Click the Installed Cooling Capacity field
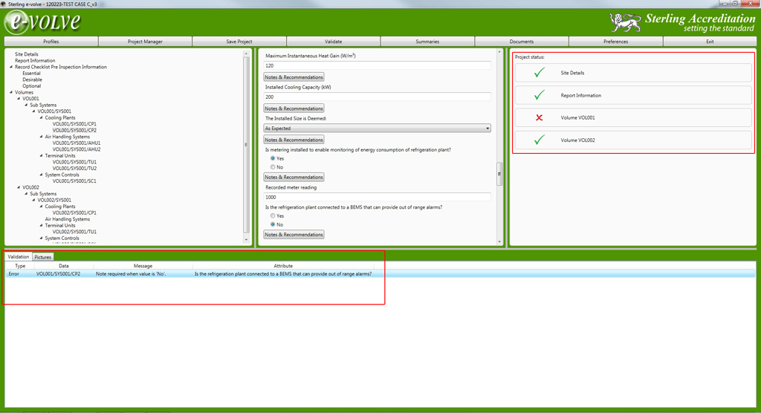The width and height of the screenshot is (761, 413). click(377, 97)
